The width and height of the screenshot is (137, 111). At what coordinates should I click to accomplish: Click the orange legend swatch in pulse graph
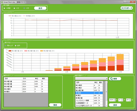[42, 51]
